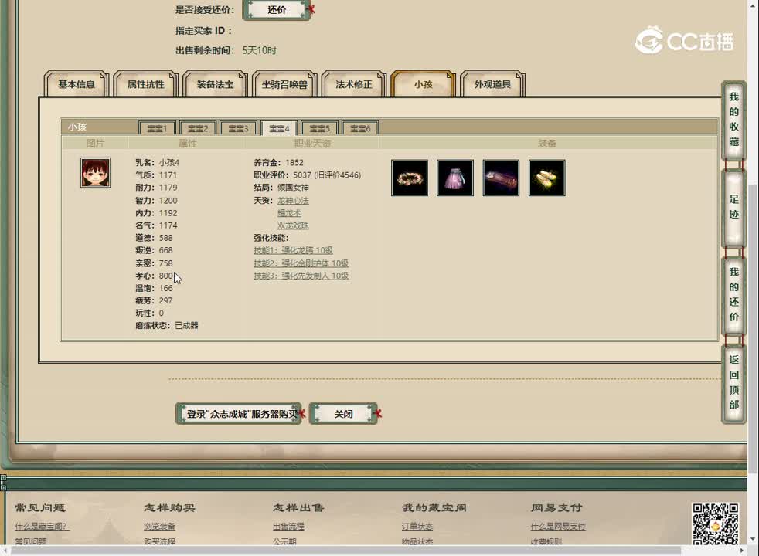
Task: Select the 职业评价 value 5037
Action: tap(302, 175)
